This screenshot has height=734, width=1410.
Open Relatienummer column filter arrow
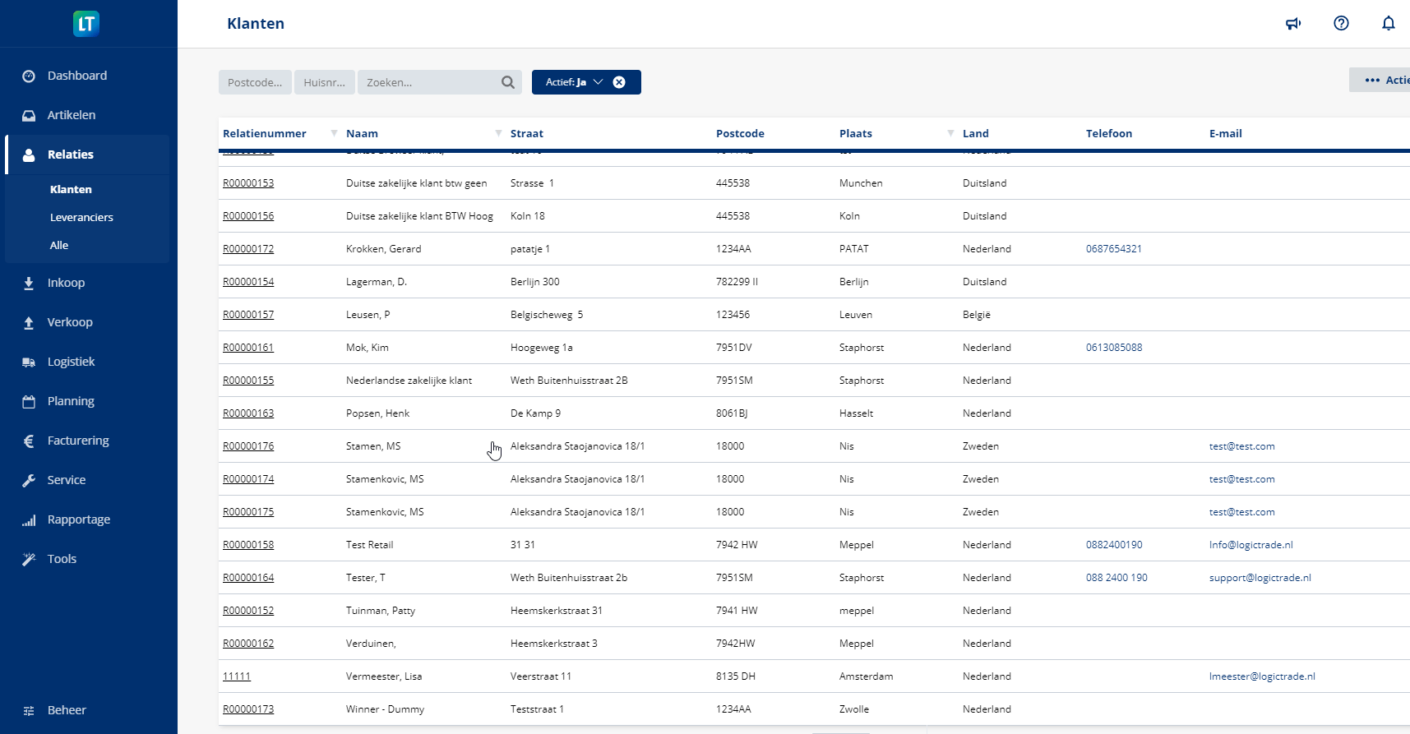334,133
